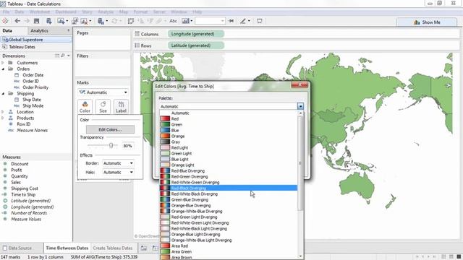This screenshot has height=260, width=463.
Task: Click the Longitude (generated) pill in Columns
Action: pyautogui.click(x=196, y=34)
